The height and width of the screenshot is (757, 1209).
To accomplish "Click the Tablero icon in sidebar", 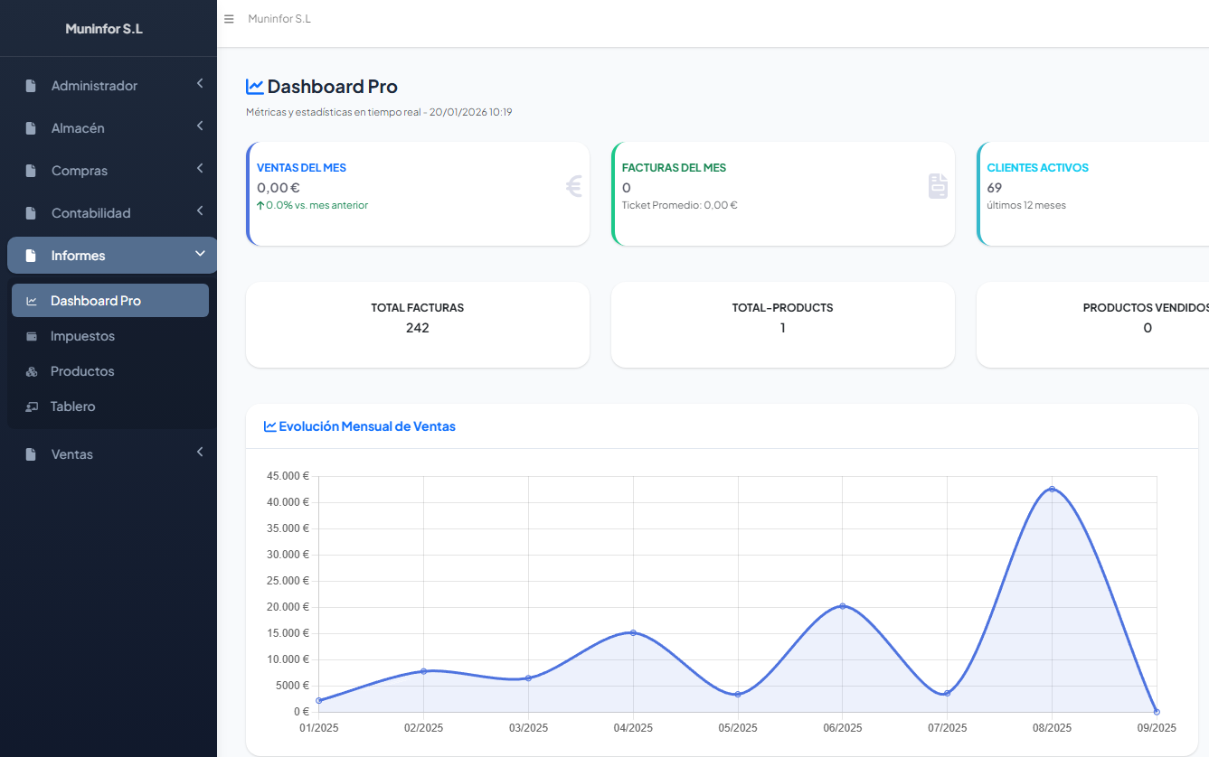I will pyautogui.click(x=32, y=407).
